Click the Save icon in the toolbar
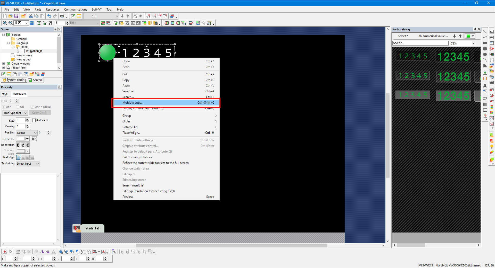Viewport: 495px width, 268px height. click(x=16, y=16)
